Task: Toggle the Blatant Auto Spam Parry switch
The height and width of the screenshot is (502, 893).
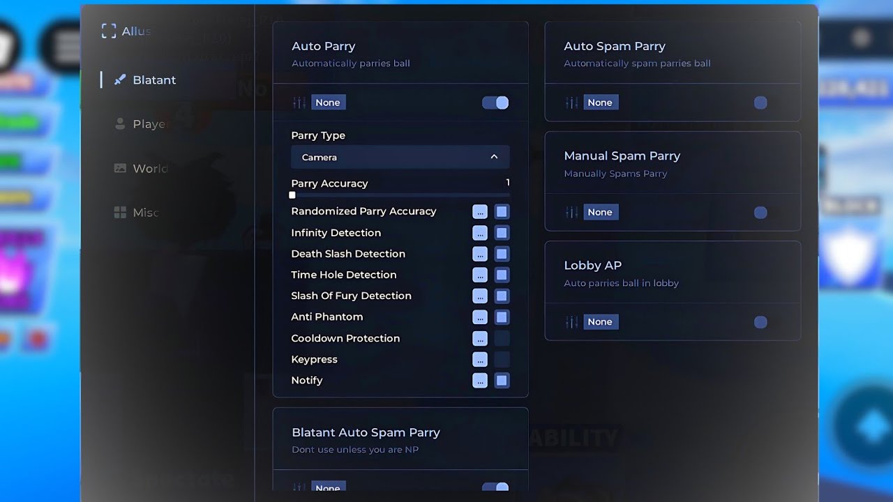Action: point(495,488)
